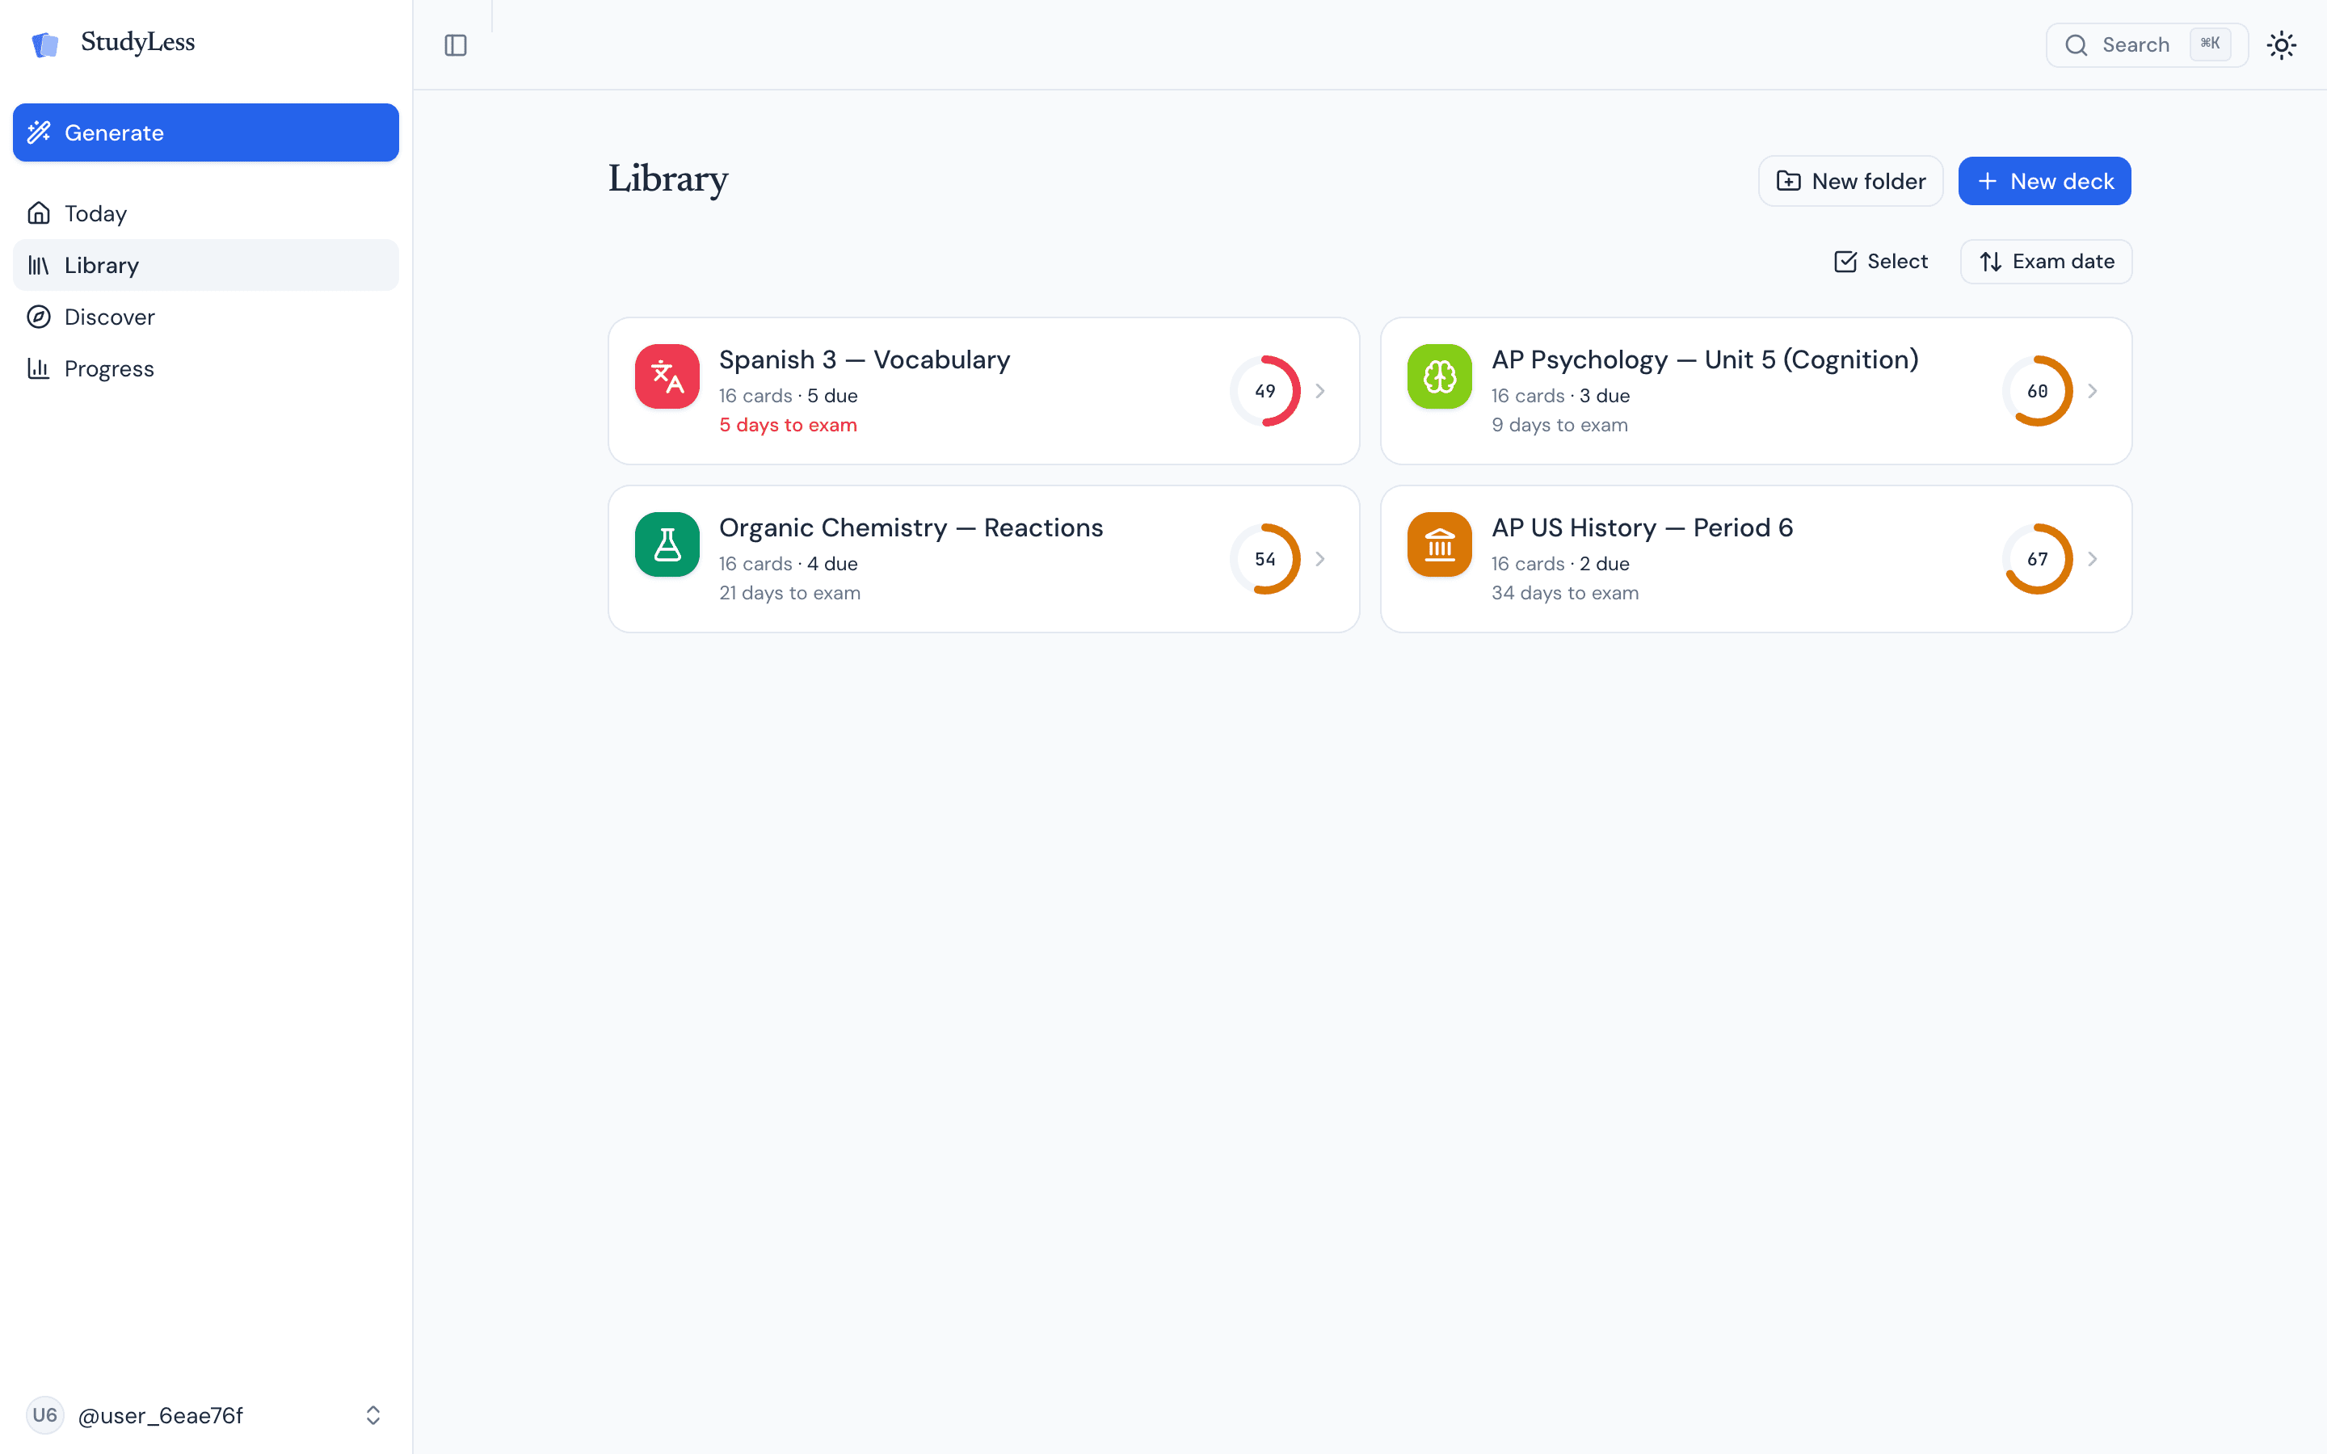This screenshot has width=2327, height=1454.
Task: Click '21 days to exam' text
Action: [x=790, y=594]
